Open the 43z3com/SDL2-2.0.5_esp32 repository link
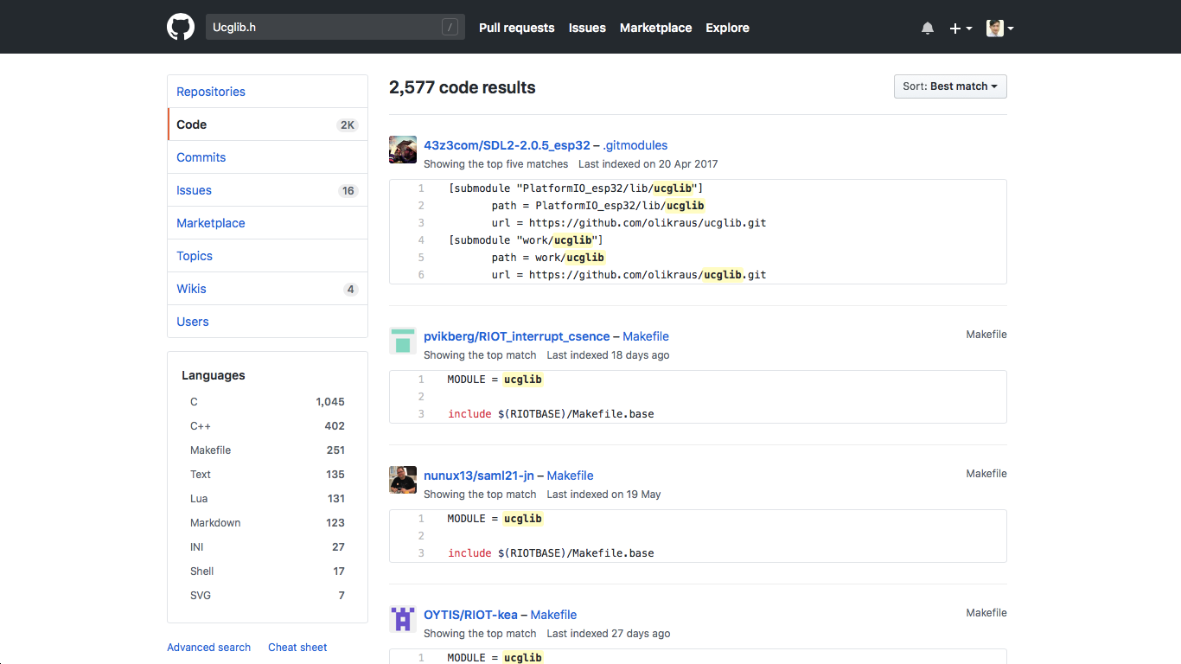Image resolution: width=1181 pixels, height=664 pixels. (x=507, y=145)
